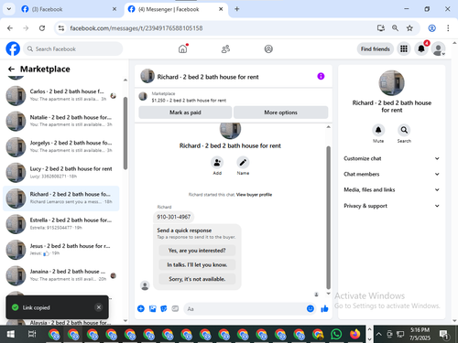Open the emoji picker
The image size is (458, 343).
click(x=311, y=309)
